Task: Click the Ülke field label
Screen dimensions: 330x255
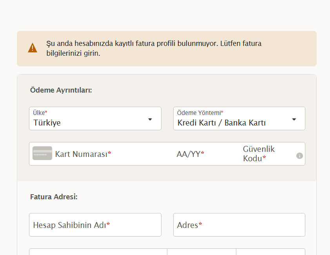Action: coord(40,113)
